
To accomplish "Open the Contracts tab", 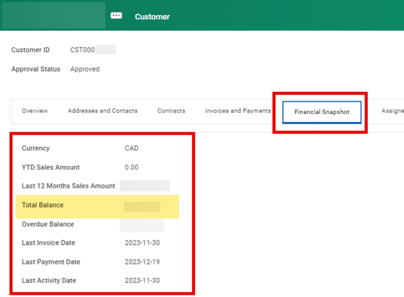I will coord(171,111).
